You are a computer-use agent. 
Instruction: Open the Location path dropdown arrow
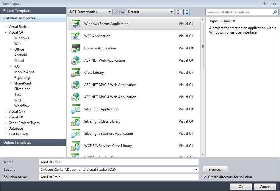coord(196,170)
